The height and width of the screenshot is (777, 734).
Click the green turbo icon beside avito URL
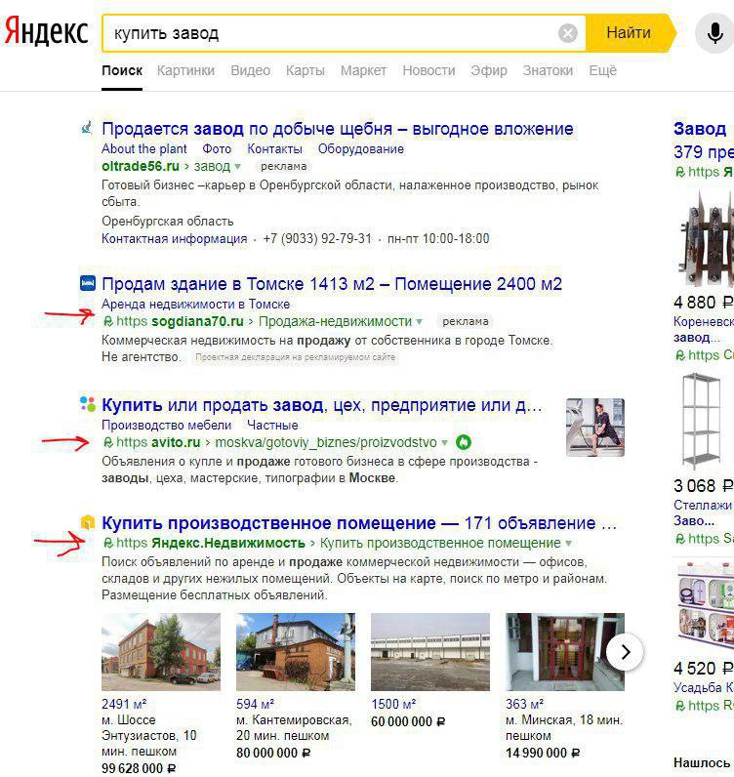click(x=464, y=442)
